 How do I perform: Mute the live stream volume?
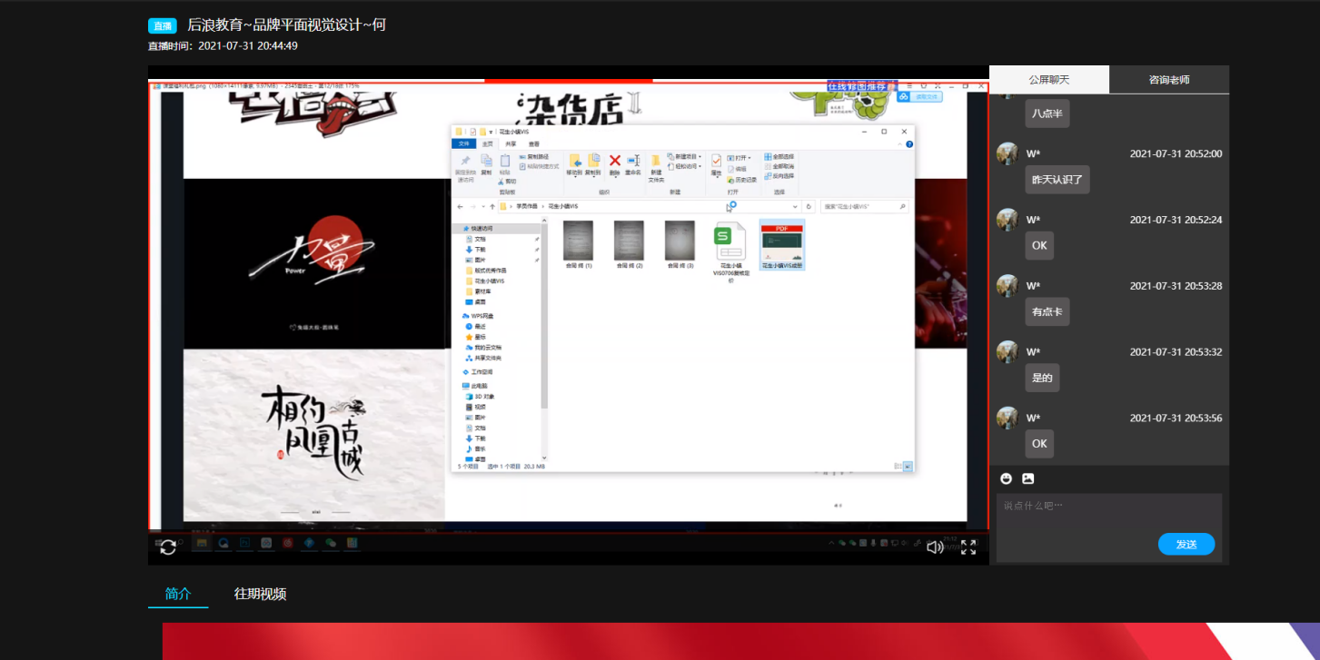[x=935, y=547]
